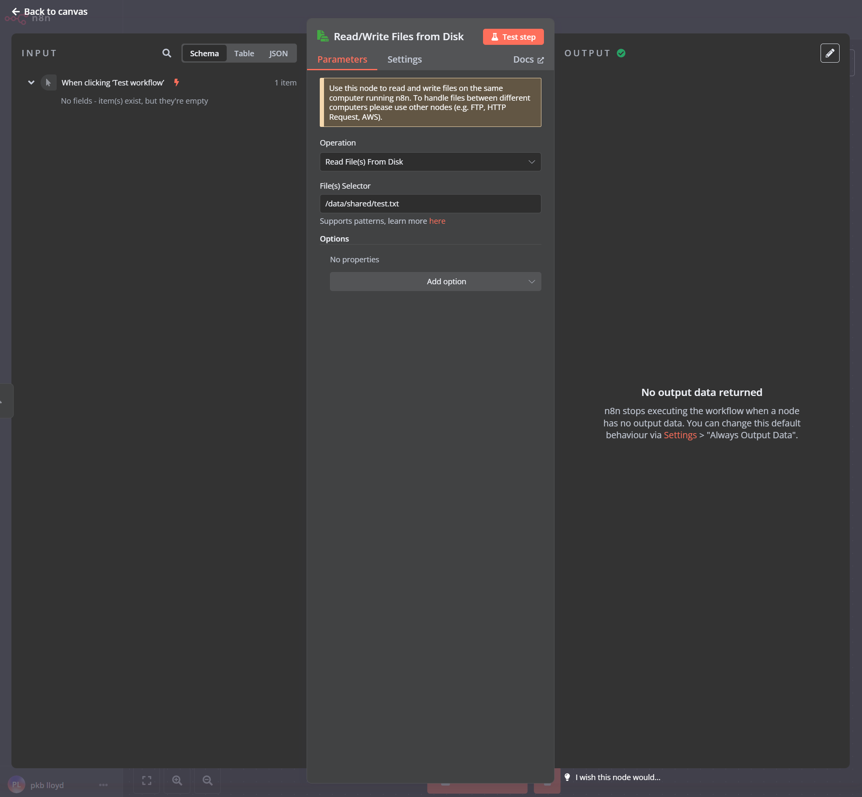Click the Settings link in output message

click(680, 435)
